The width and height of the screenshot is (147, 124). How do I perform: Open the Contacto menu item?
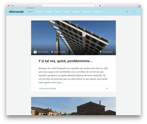(87, 12)
